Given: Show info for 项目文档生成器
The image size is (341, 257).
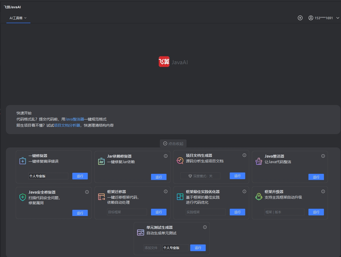Looking at the screenshot, I should point(244,155).
